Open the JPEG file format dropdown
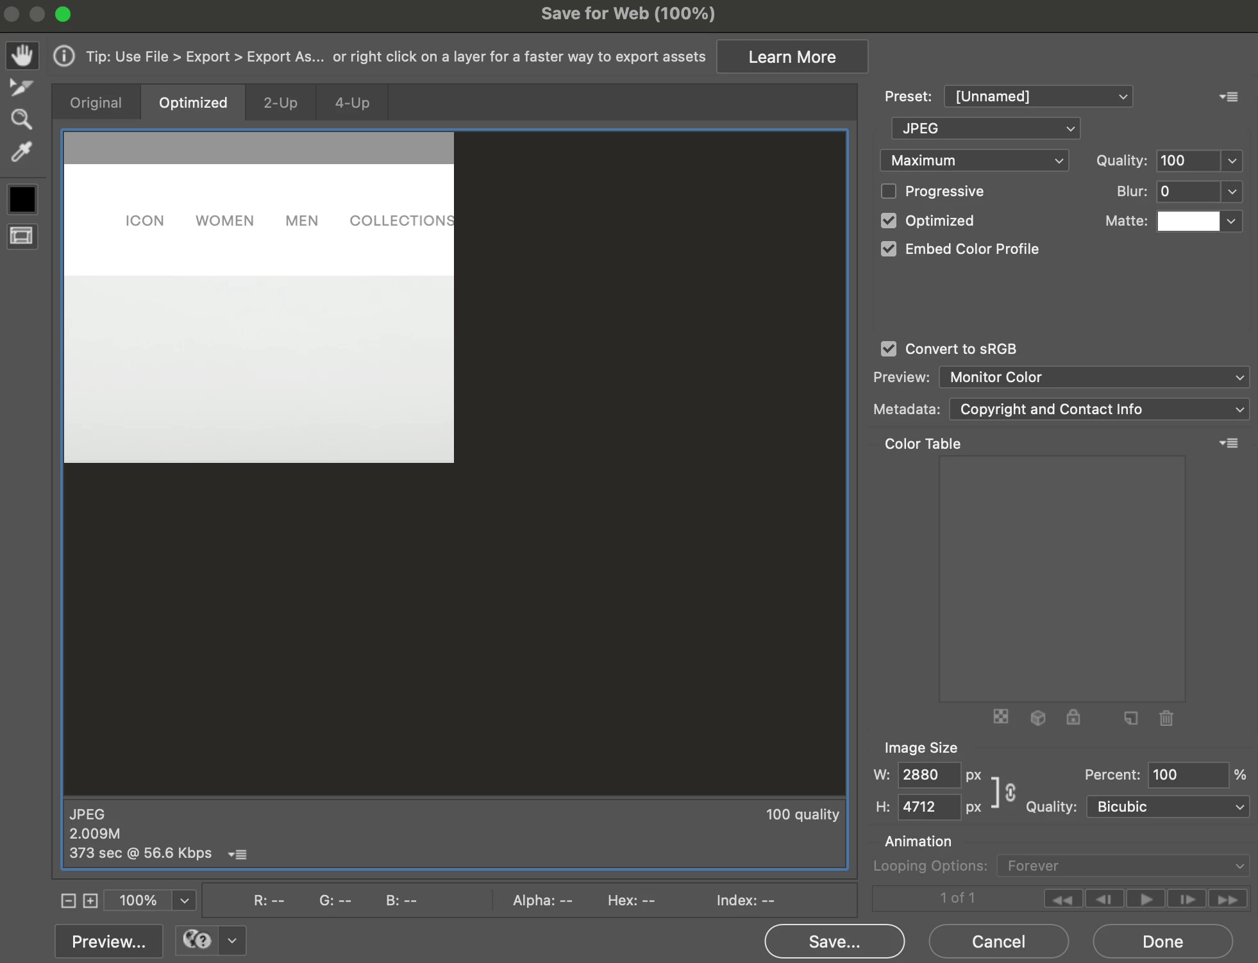The image size is (1258, 963). click(985, 128)
